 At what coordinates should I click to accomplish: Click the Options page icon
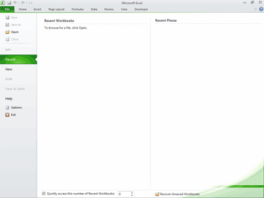pyautogui.click(x=7, y=108)
